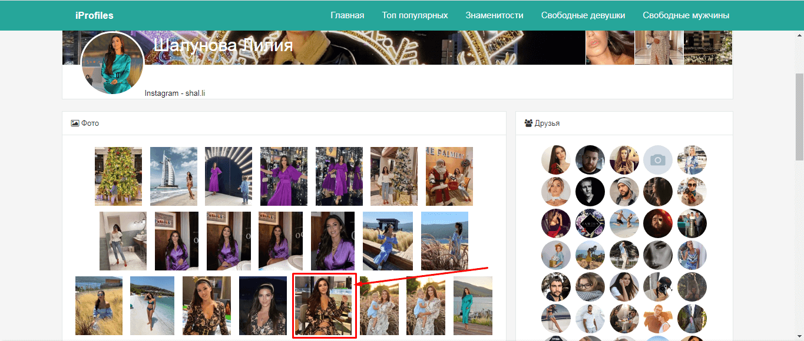Open friend avatar in blue patterned jacket
Image resolution: width=804 pixels, height=341 pixels.
692,160
